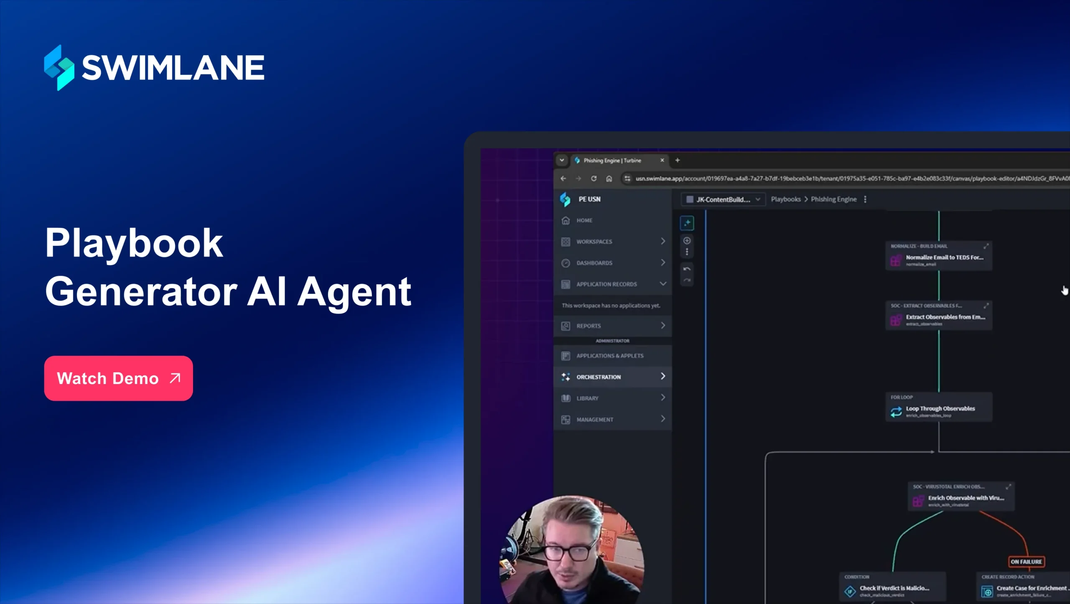Expand the VirusTotal Enrich node

click(x=1008, y=487)
